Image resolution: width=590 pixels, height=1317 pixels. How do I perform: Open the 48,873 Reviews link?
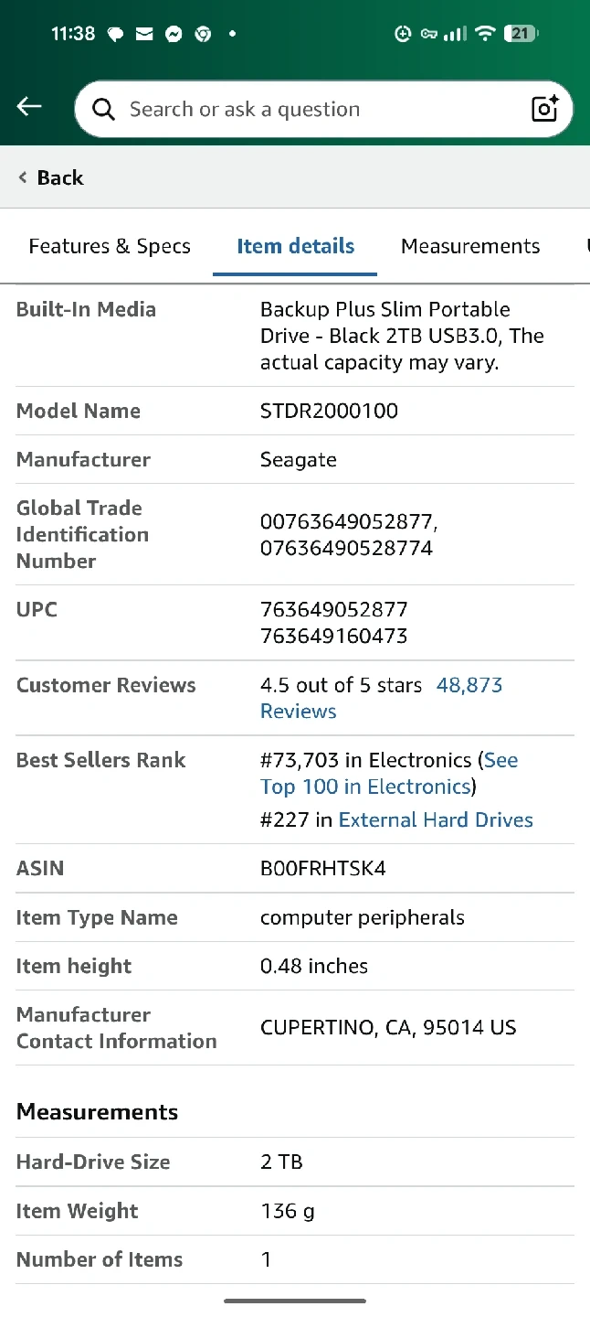point(381,698)
